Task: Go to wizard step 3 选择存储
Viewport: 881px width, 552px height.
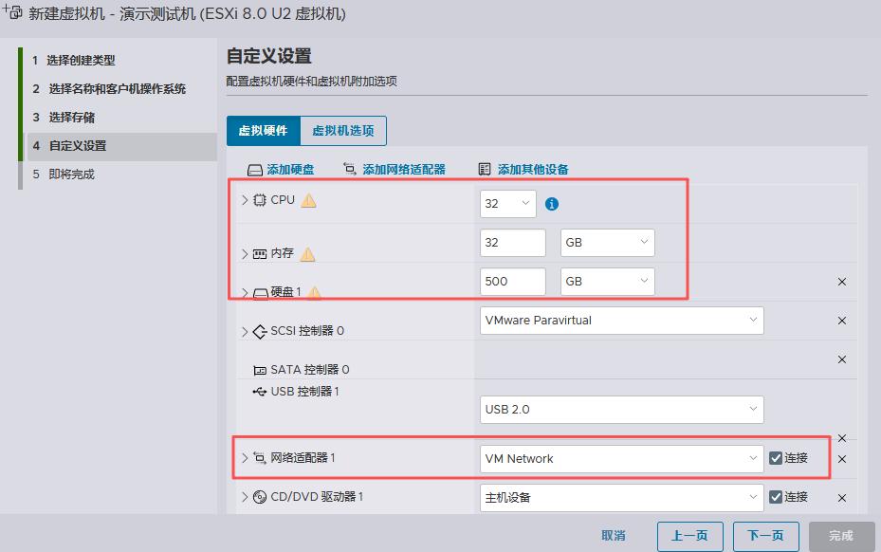Action: tap(71, 118)
